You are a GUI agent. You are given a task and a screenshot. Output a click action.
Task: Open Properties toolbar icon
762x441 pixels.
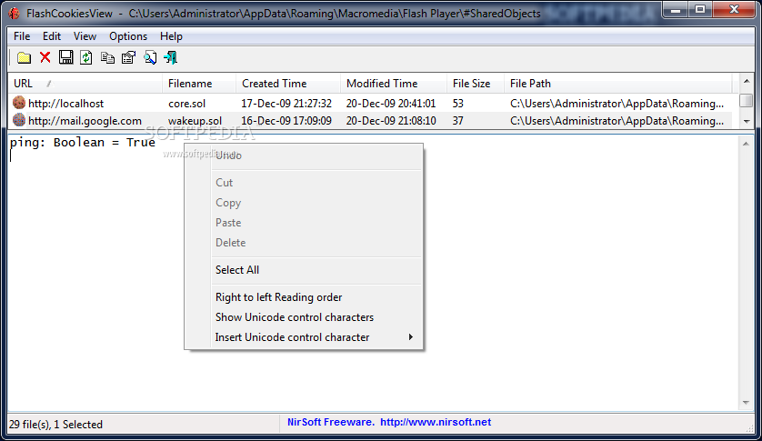pos(129,58)
